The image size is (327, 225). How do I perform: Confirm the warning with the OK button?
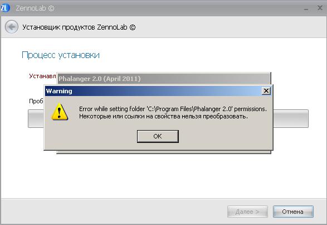(158, 136)
